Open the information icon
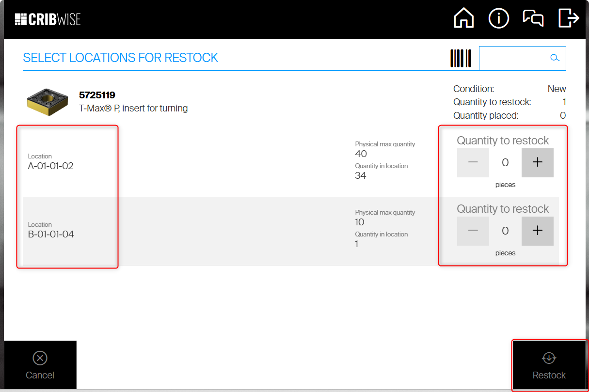The height and width of the screenshot is (392, 589). (x=499, y=18)
